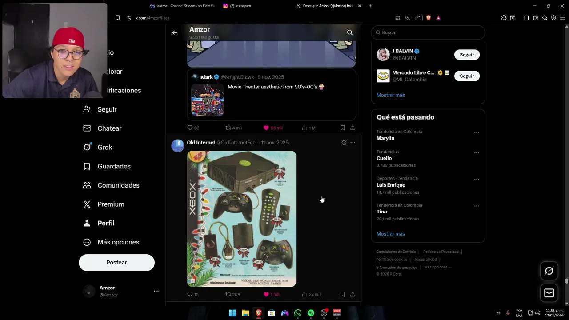This screenshot has width=569, height=320.
Task: Open options dots for Luis Enrique trend
Action: [x=477, y=179]
